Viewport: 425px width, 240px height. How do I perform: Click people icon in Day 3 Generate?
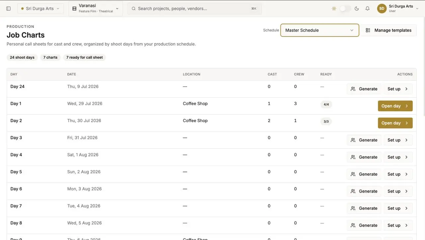pos(353,140)
